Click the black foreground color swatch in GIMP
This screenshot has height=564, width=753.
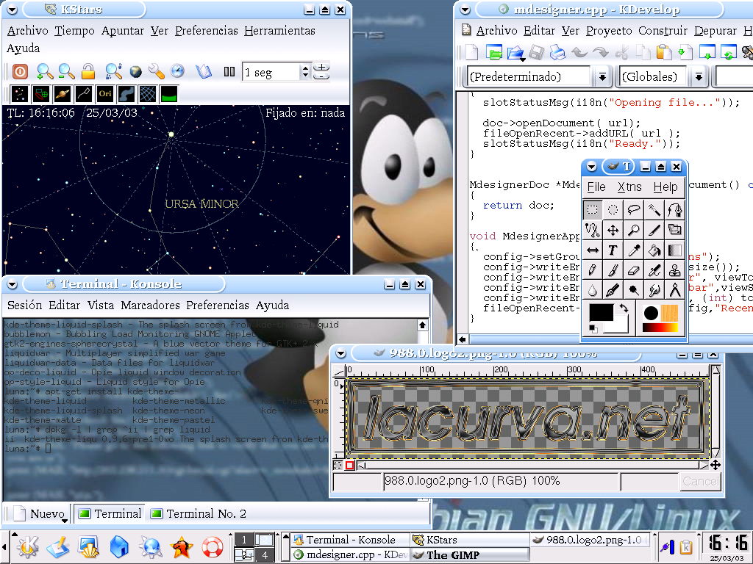(602, 312)
